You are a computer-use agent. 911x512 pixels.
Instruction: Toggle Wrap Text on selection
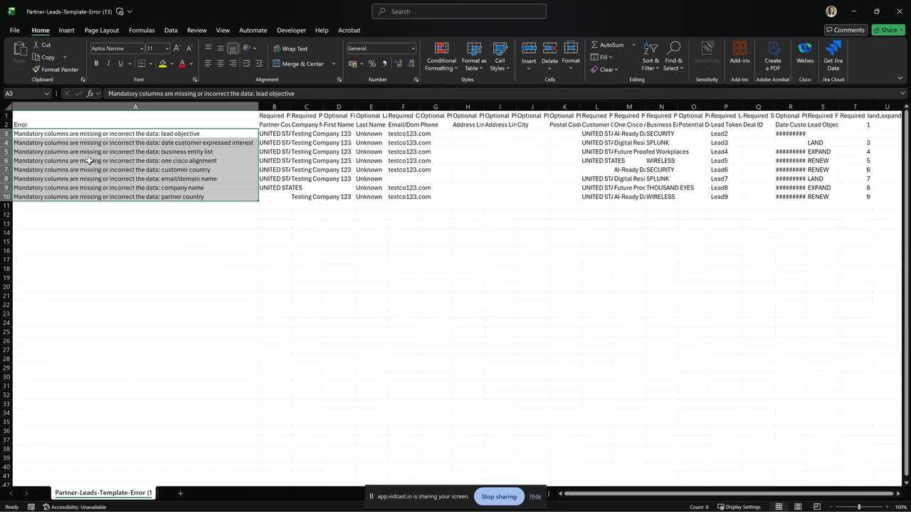click(x=290, y=48)
